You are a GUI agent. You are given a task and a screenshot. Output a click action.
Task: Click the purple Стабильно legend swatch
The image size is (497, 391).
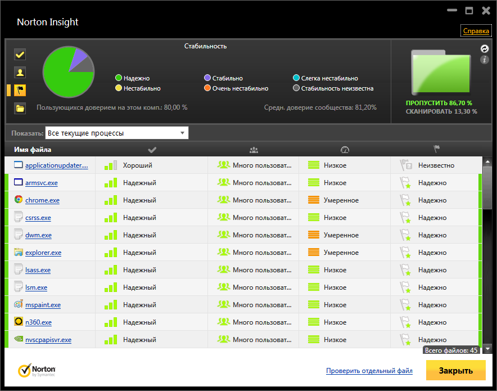(x=207, y=78)
